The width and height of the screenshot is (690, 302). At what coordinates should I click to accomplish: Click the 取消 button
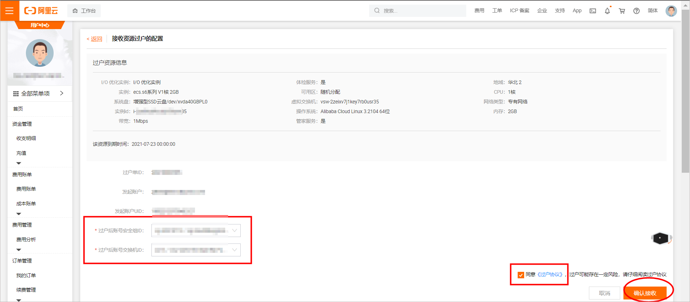coord(604,293)
